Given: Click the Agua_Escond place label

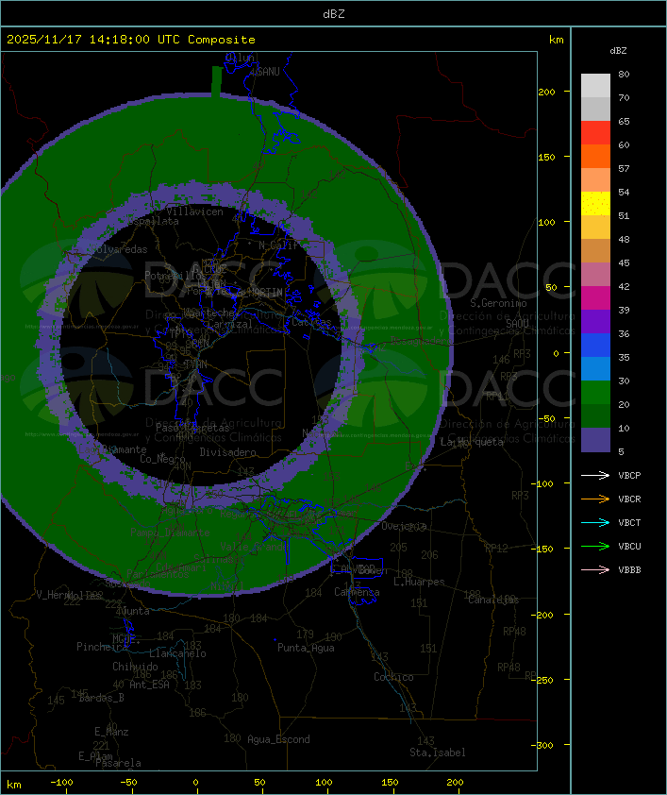Looking at the screenshot, I should 278,739.
